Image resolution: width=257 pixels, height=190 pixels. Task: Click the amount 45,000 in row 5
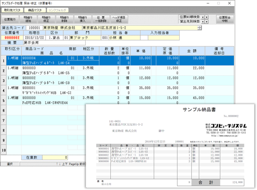click(x=198, y=98)
